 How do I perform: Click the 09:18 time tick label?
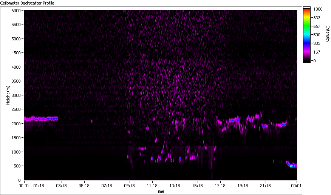coord(129,186)
